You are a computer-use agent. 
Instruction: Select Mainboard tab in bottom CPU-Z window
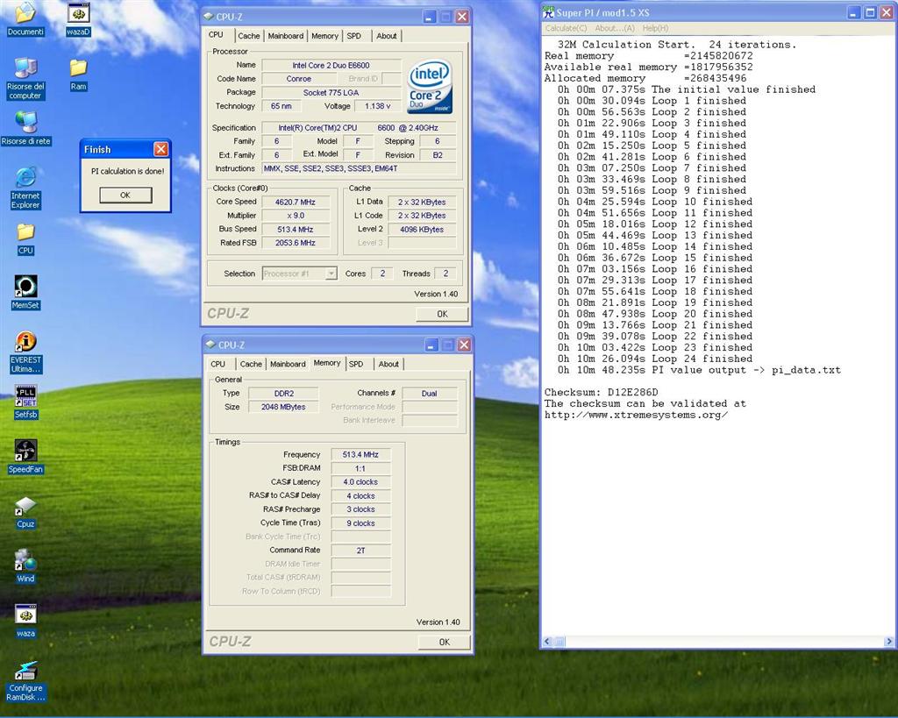pos(288,364)
